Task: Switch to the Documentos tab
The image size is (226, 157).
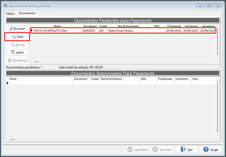Action: tap(27, 13)
